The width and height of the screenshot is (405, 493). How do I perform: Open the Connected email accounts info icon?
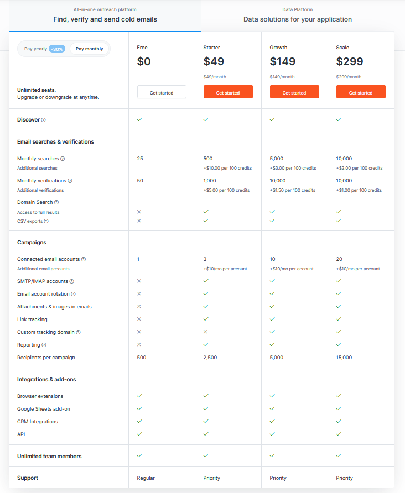point(84,259)
